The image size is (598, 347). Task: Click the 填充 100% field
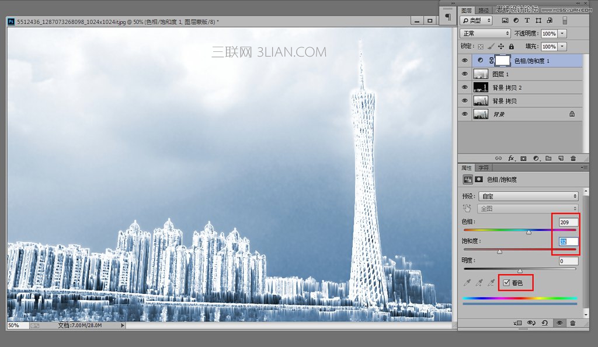pos(549,47)
